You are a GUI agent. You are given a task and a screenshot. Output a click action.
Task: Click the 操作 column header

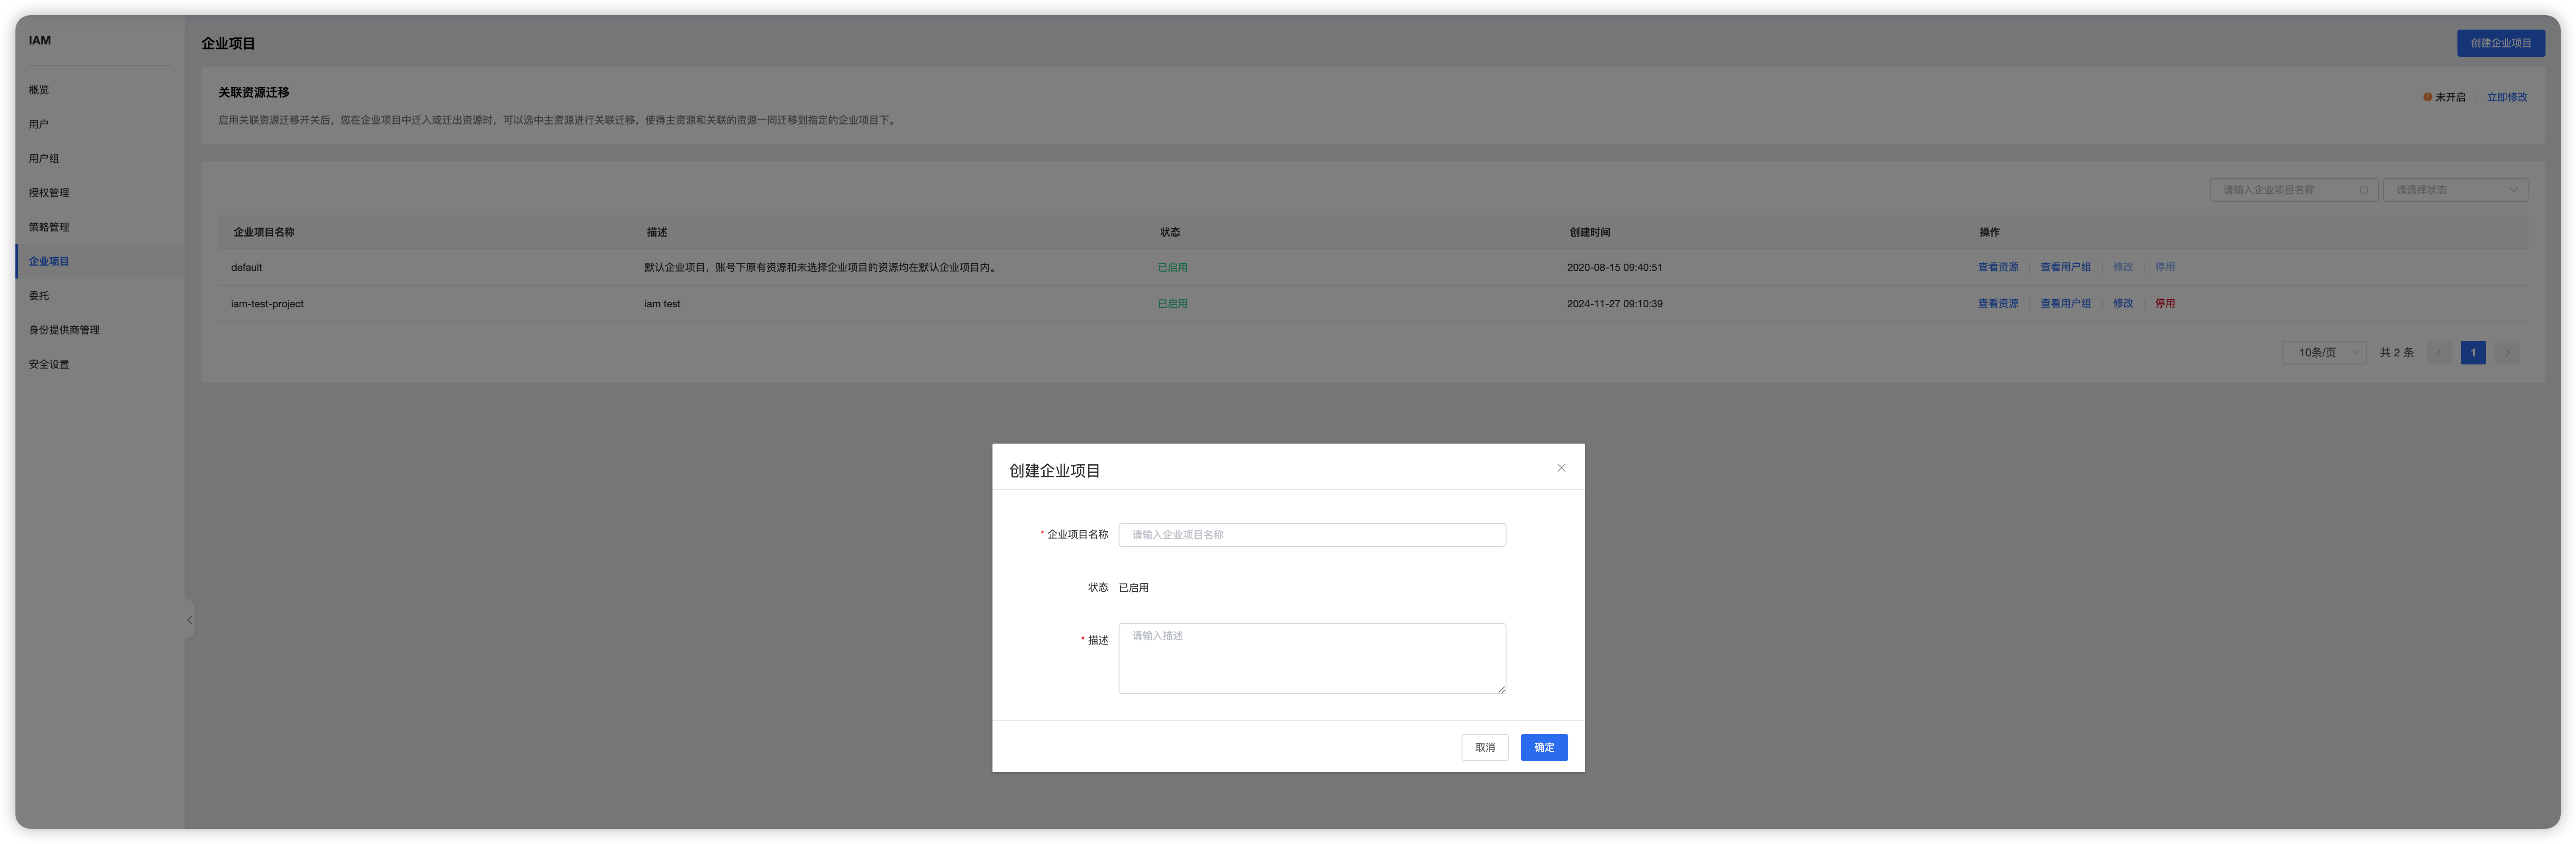(x=1990, y=232)
